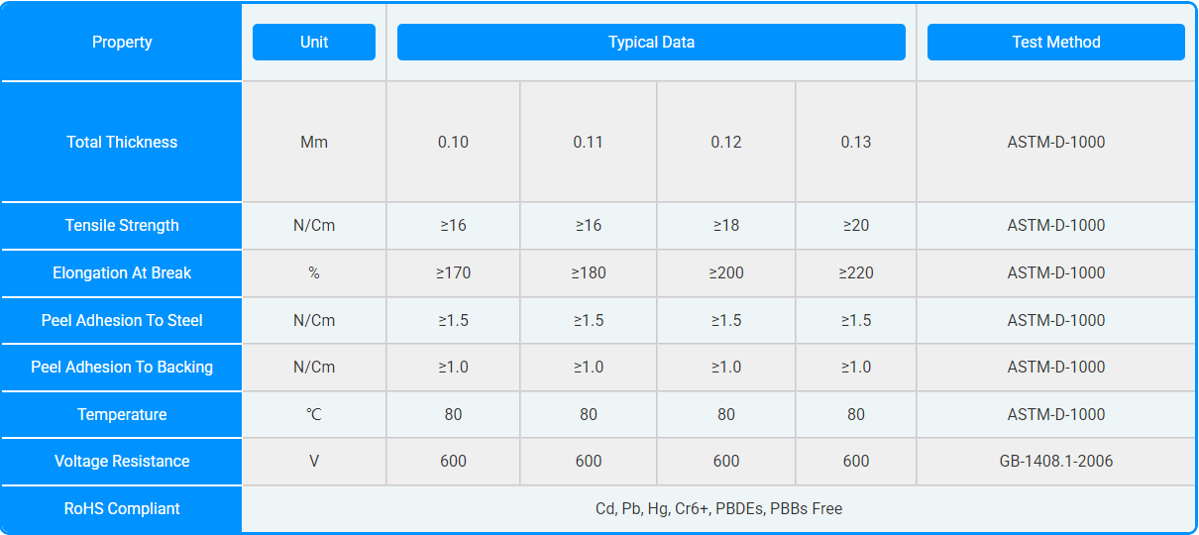Click the Typical Data header button

(x=651, y=42)
